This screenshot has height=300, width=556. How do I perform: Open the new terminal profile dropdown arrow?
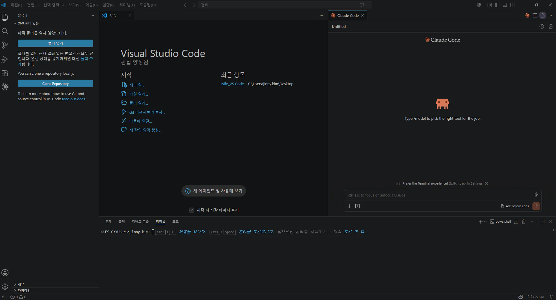[x=485, y=222]
